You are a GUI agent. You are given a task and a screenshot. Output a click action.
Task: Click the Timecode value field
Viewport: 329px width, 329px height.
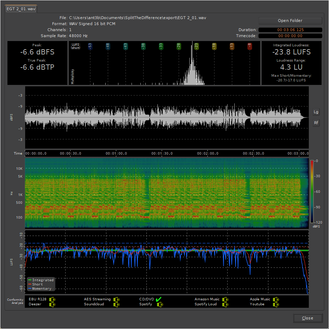coord(290,36)
